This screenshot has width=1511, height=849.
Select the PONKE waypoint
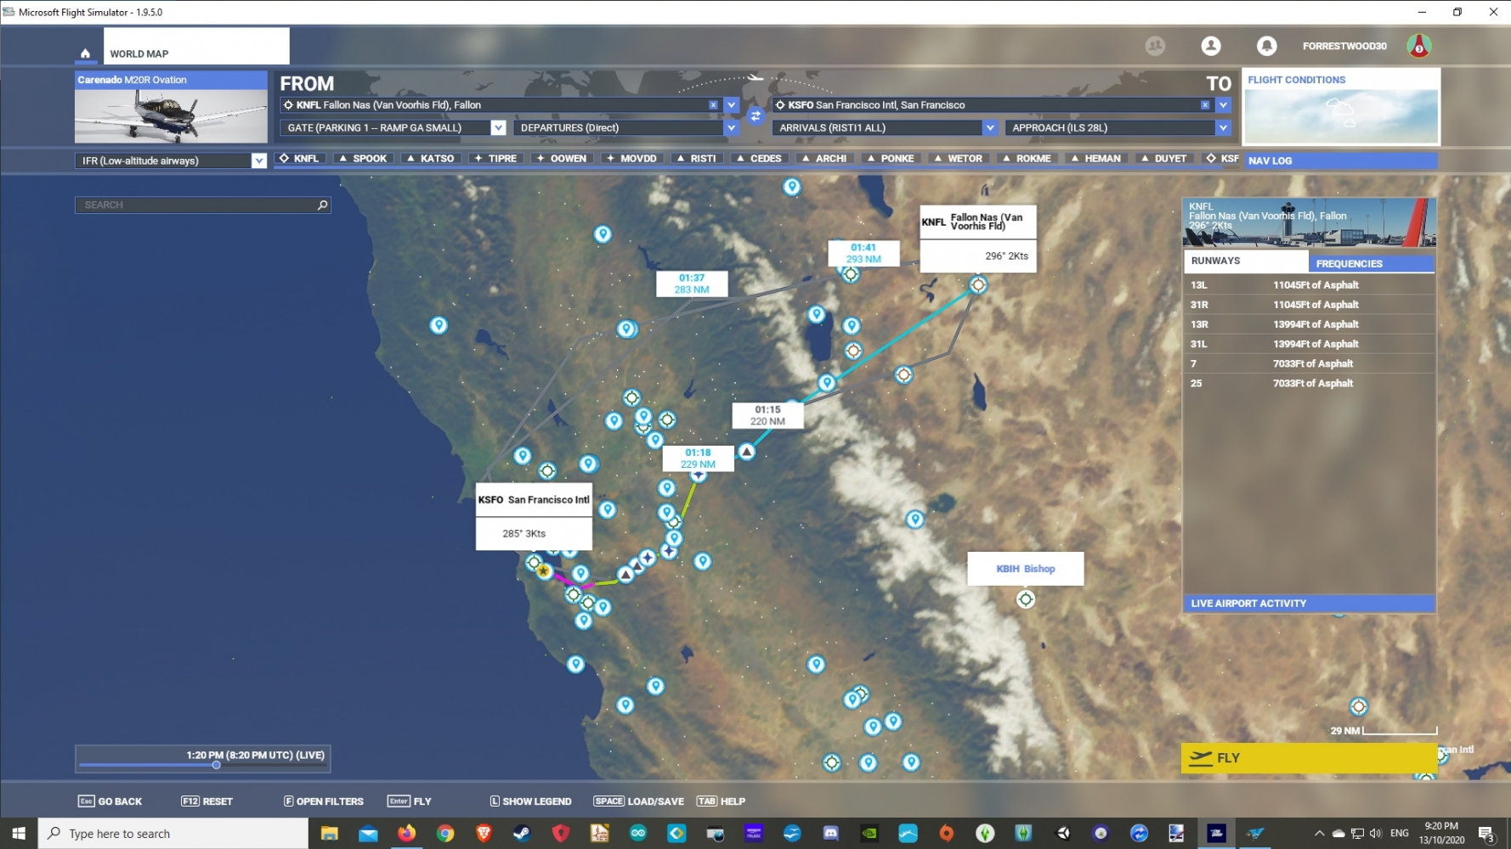pyautogui.click(x=891, y=159)
